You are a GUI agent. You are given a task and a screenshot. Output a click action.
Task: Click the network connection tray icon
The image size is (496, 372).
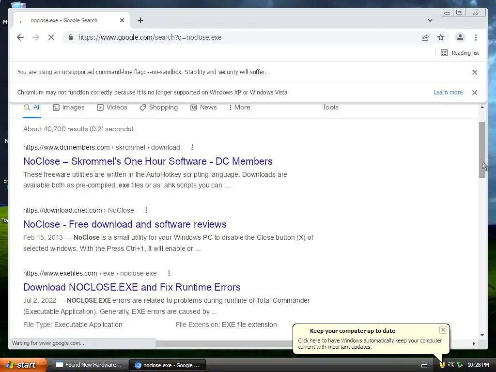pyautogui.click(x=451, y=365)
